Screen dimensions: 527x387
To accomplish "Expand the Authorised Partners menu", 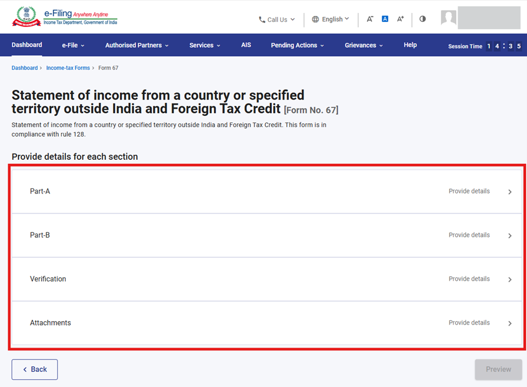I will pyautogui.click(x=137, y=45).
